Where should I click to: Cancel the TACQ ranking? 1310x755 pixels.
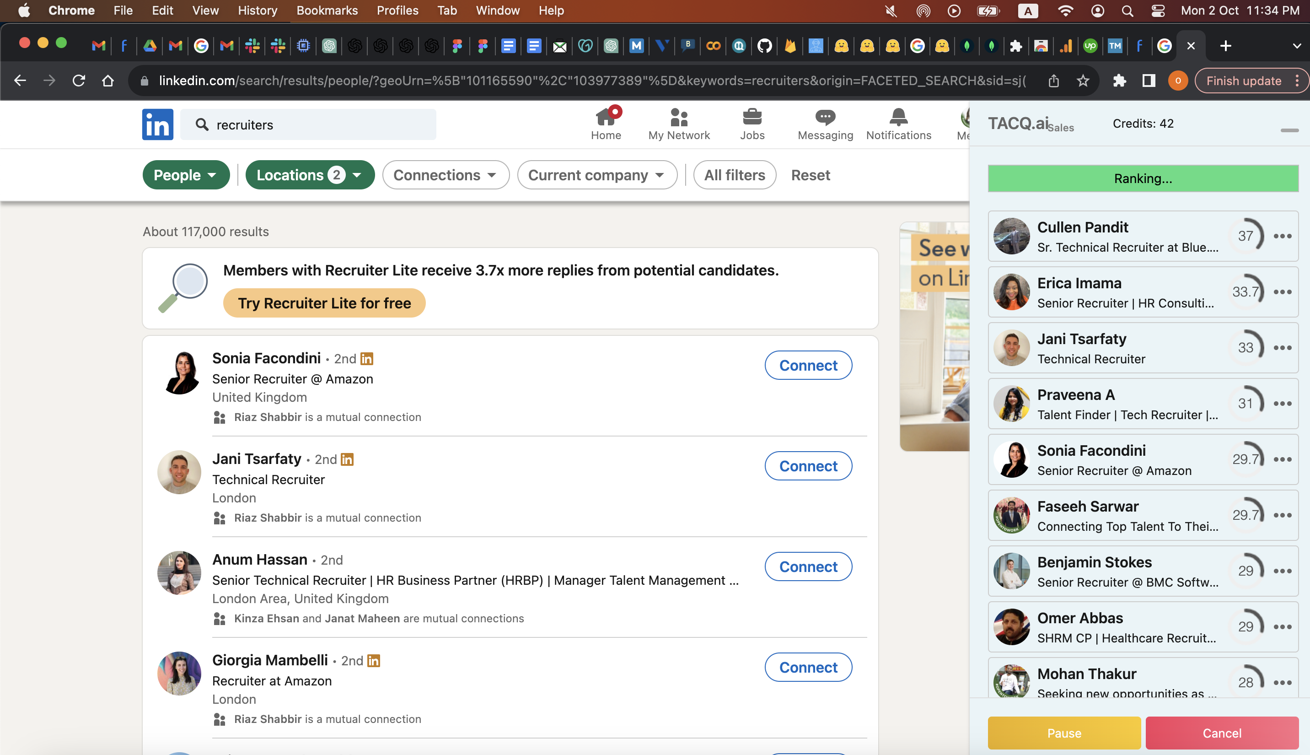(x=1221, y=733)
